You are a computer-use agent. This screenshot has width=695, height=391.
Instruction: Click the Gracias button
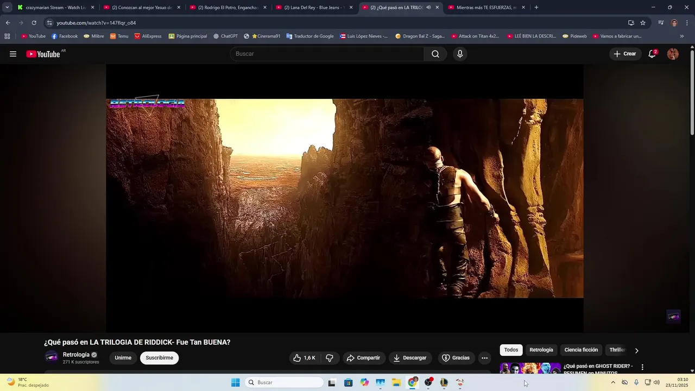[456, 358]
